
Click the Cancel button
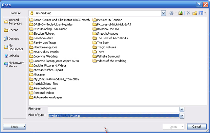[196, 126]
